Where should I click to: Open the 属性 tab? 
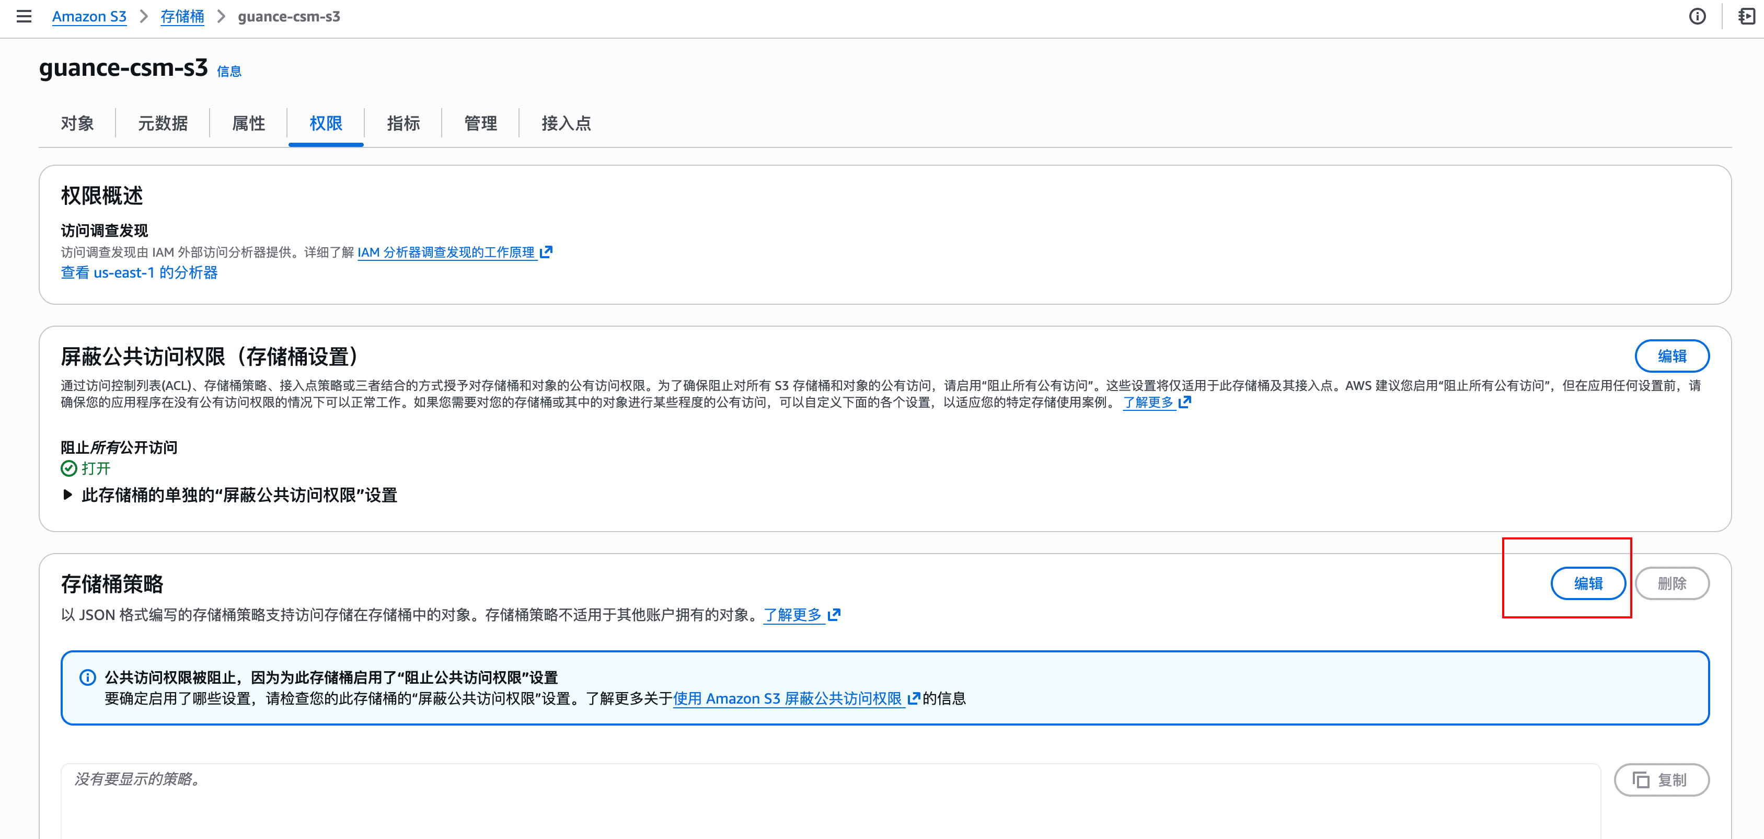[x=248, y=123]
